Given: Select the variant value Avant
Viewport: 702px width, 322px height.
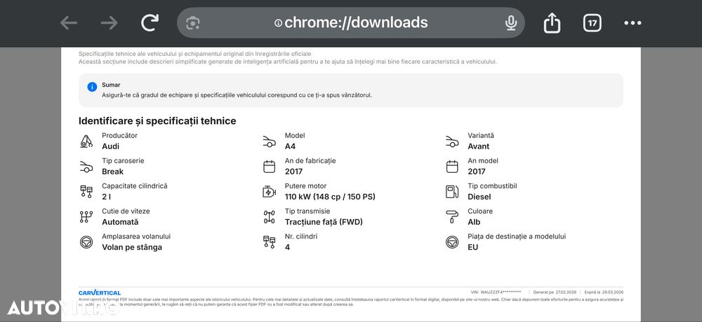Looking at the screenshot, I should [479, 146].
